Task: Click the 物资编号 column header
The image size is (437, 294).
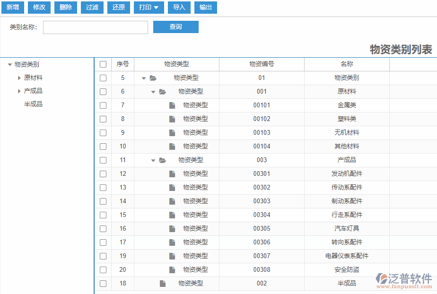Action: tap(262, 64)
